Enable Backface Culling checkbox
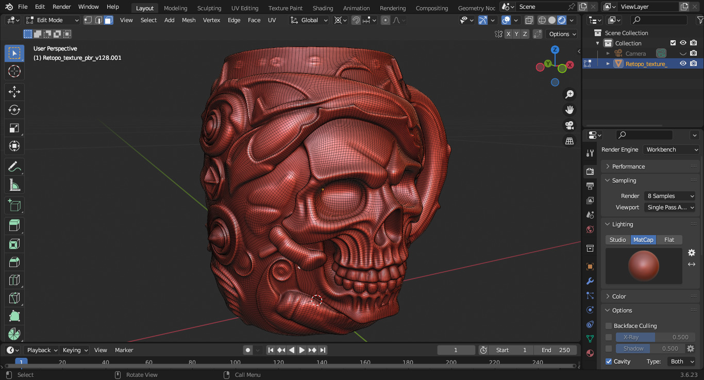 tap(609, 326)
